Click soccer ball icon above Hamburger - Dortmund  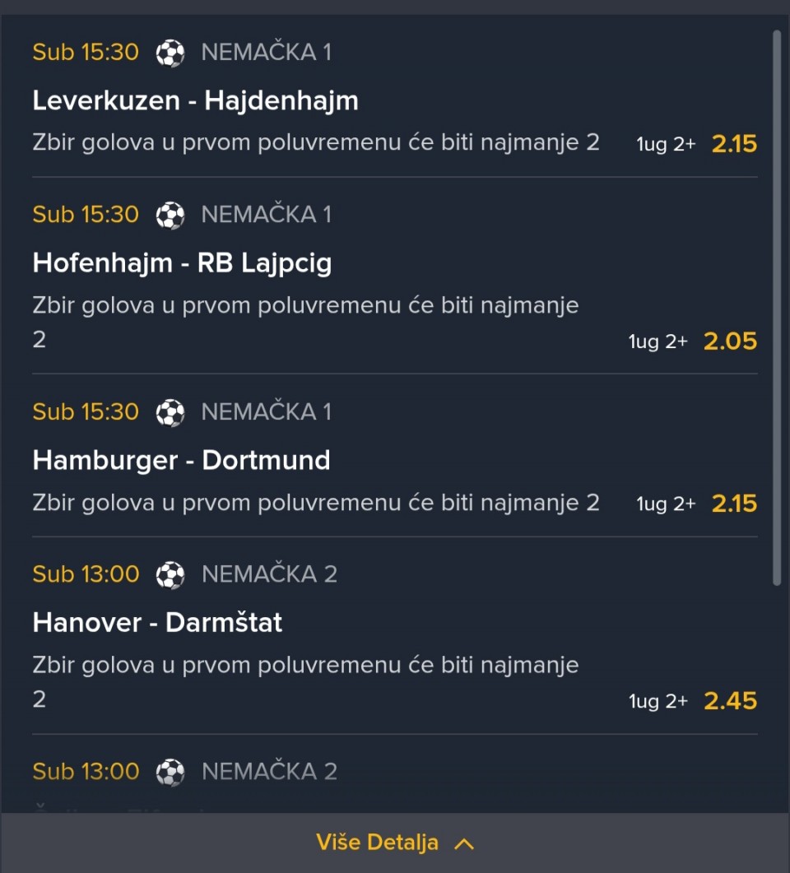(x=170, y=412)
